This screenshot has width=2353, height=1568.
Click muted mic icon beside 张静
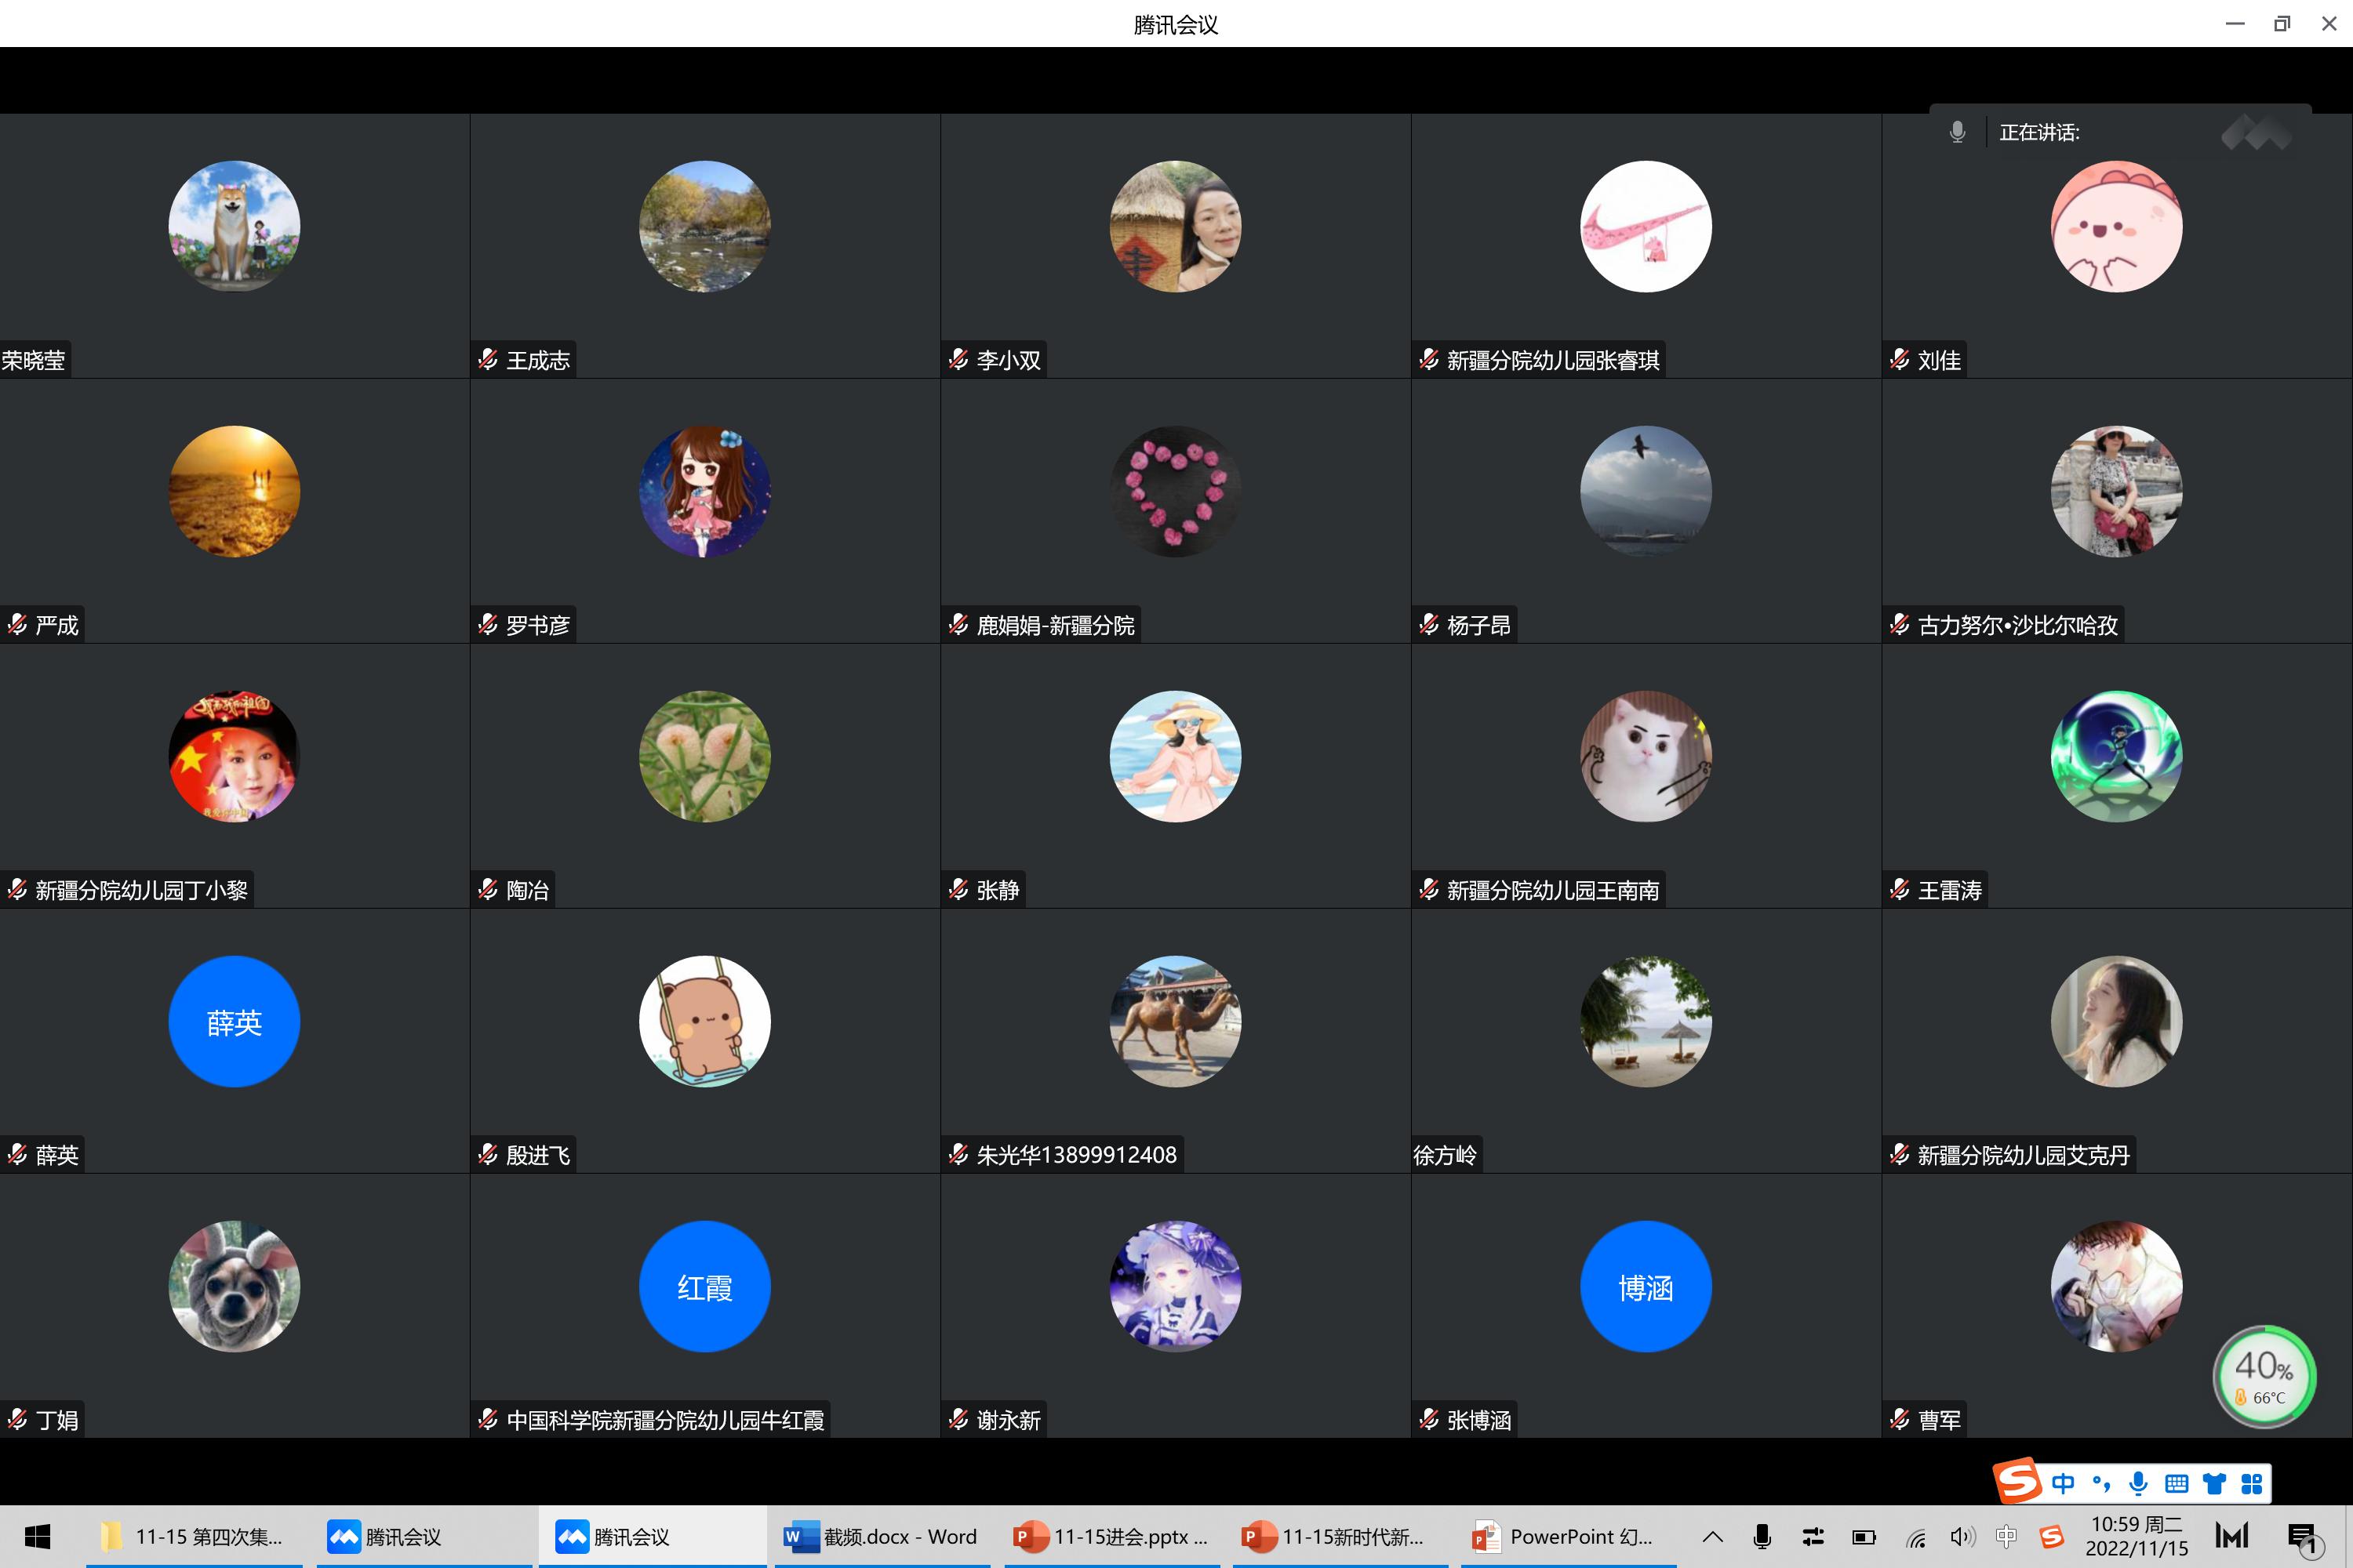pos(958,889)
